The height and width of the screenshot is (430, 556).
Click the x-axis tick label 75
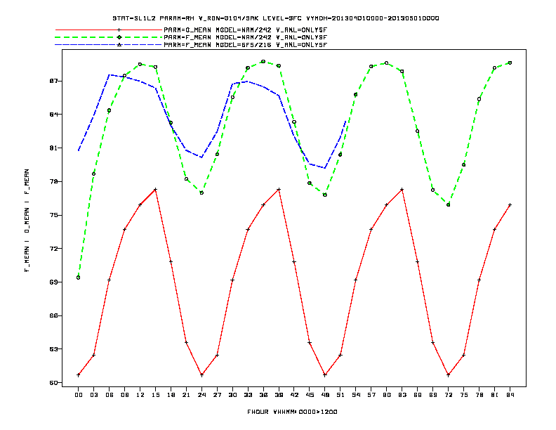[464, 395]
